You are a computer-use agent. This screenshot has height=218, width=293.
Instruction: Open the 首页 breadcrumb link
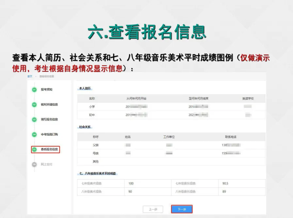tap(29, 76)
